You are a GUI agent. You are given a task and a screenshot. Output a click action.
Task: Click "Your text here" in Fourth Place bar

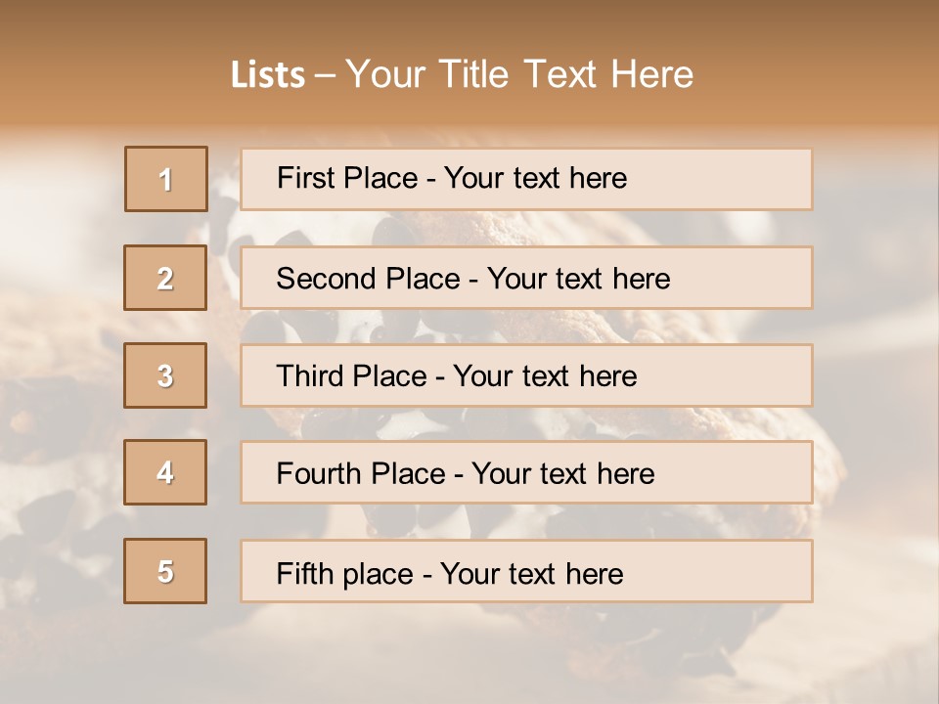(x=562, y=474)
